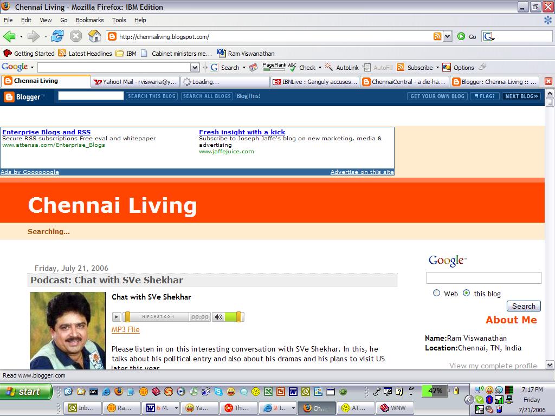
Task: Click the FLAG? button in Blogger navbar
Action: point(485,96)
